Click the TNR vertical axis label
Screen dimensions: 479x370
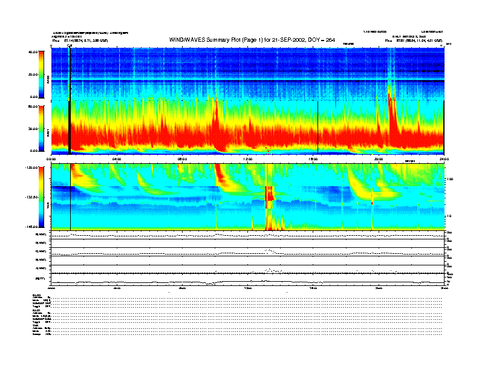pos(48,206)
